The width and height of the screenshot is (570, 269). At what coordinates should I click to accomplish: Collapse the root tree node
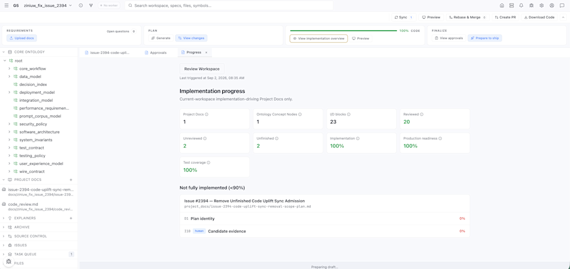(x=5, y=60)
